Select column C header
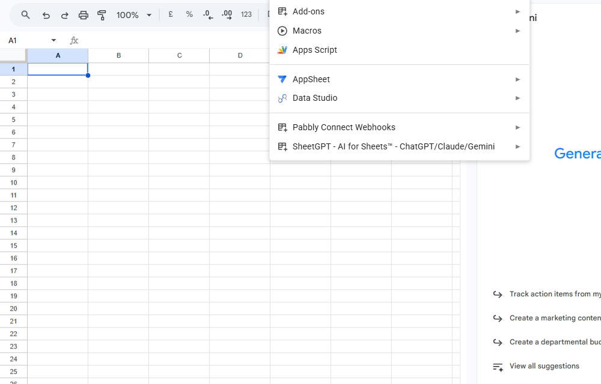Screen dimensions: 601x384 coord(179,55)
